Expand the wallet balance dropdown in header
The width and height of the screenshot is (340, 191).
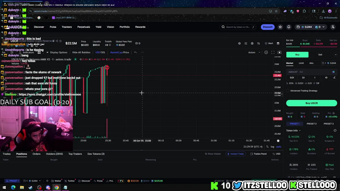pos(324,27)
